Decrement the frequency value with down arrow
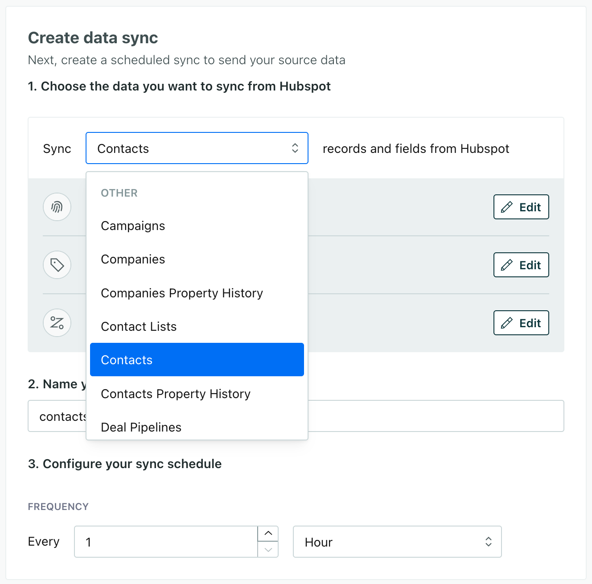 pos(268,551)
